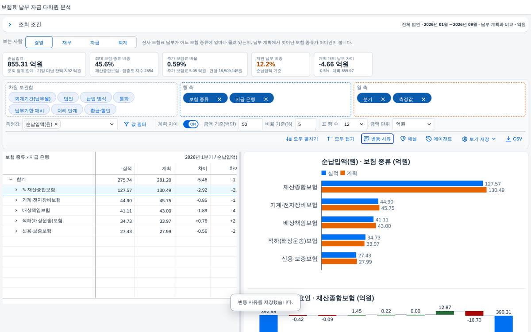Expand the 기계·전자장비보험 row
The image size is (531, 332).
[x=16, y=200]
